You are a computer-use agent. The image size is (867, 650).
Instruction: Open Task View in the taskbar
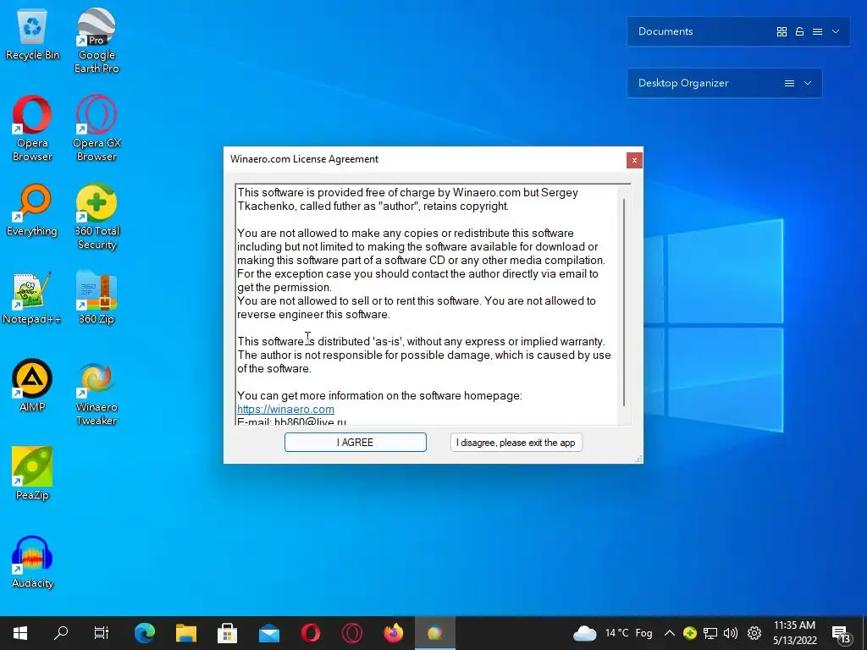[102, 633]
